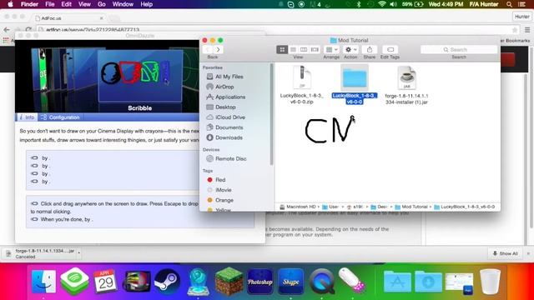Open forge jar download item menu arrow
Image resolution: width=534 pixels, height=300 pixels.
pos(78,253)
